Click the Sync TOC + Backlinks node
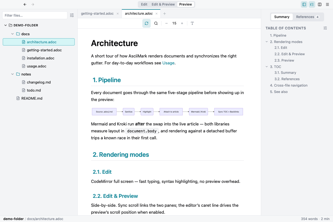 pos(229,112)
